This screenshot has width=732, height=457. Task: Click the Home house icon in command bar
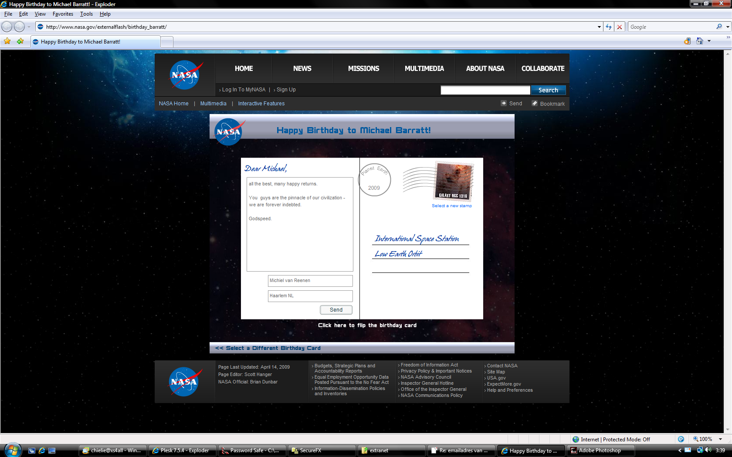coord(700,41)
